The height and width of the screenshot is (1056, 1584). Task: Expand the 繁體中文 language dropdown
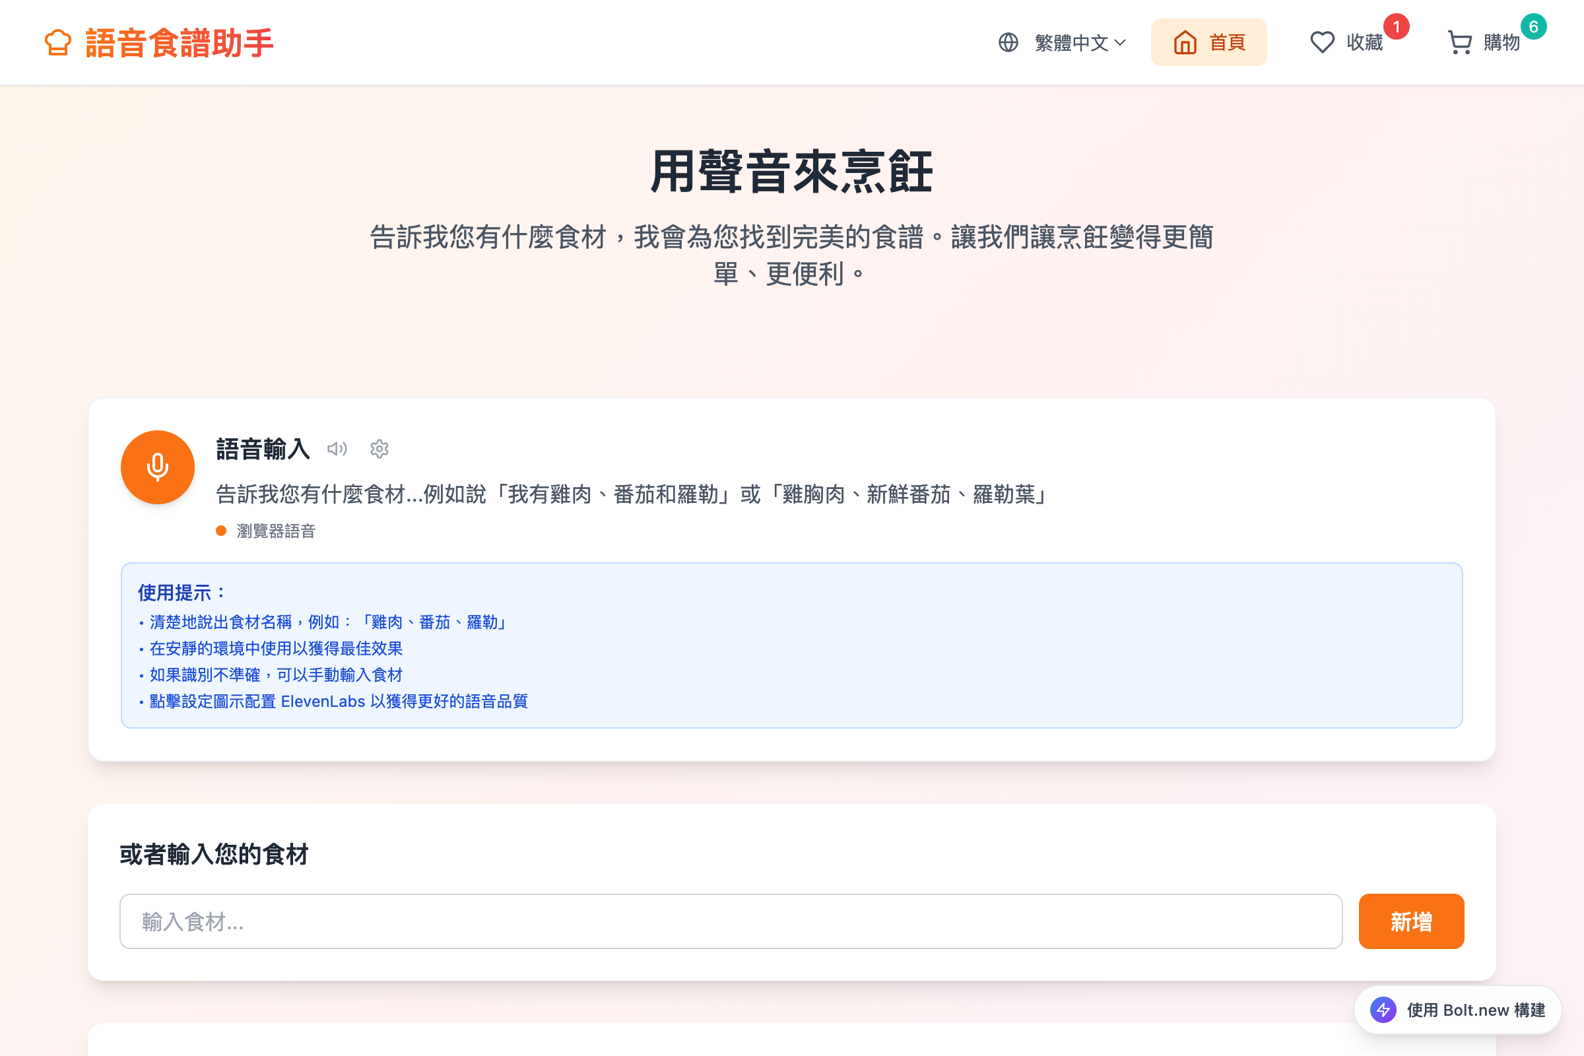(x=1071, y=42)
